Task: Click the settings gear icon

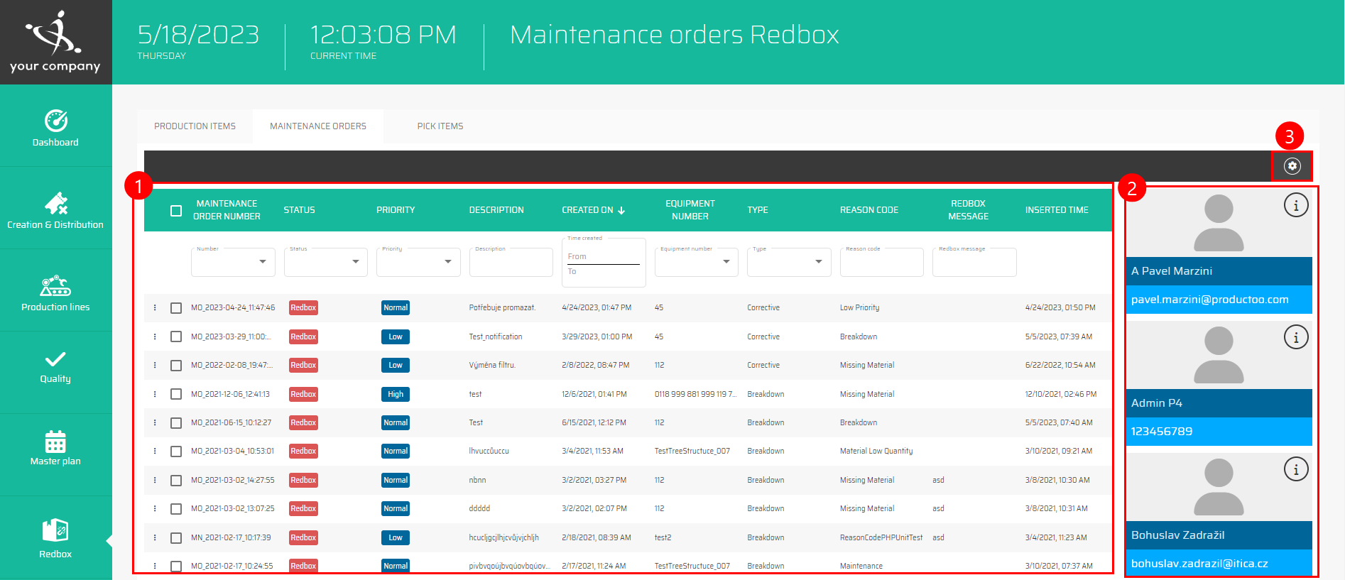Action: 1292,166
